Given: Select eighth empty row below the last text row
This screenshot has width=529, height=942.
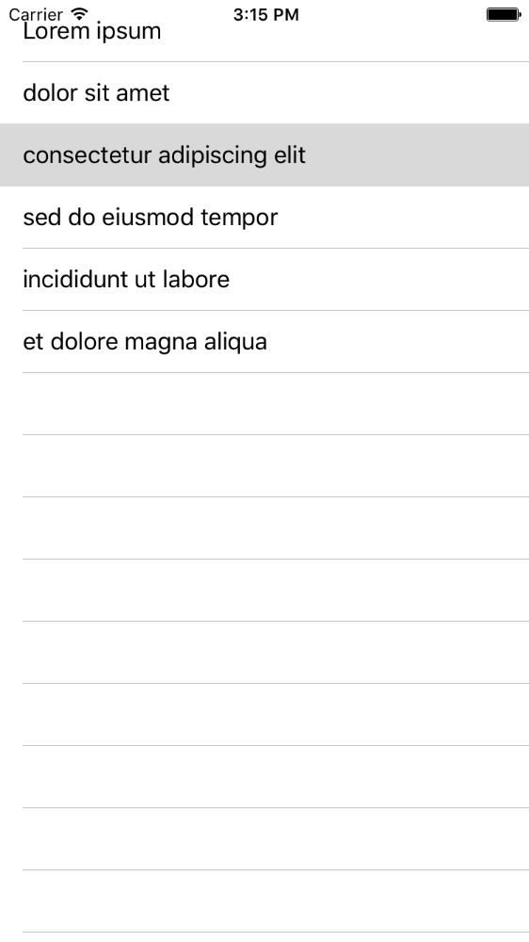Looking at the screenshot, I should [x=264, y=839].
